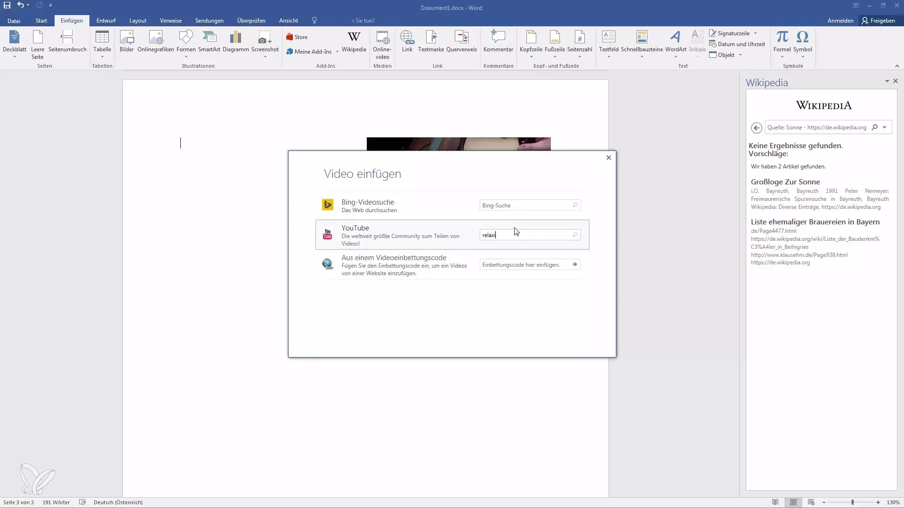This screenshot has width=904, height=508.
Task: Click the Wikipedia add-in button
Action: tap(354, 41)
